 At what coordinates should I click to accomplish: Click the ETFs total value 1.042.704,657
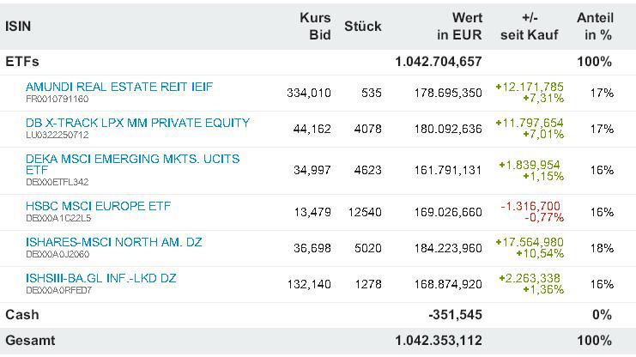pyautogui.click(x=439, y=62)
